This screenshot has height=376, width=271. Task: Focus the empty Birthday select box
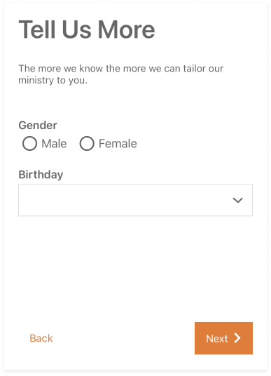coord(136,200)
